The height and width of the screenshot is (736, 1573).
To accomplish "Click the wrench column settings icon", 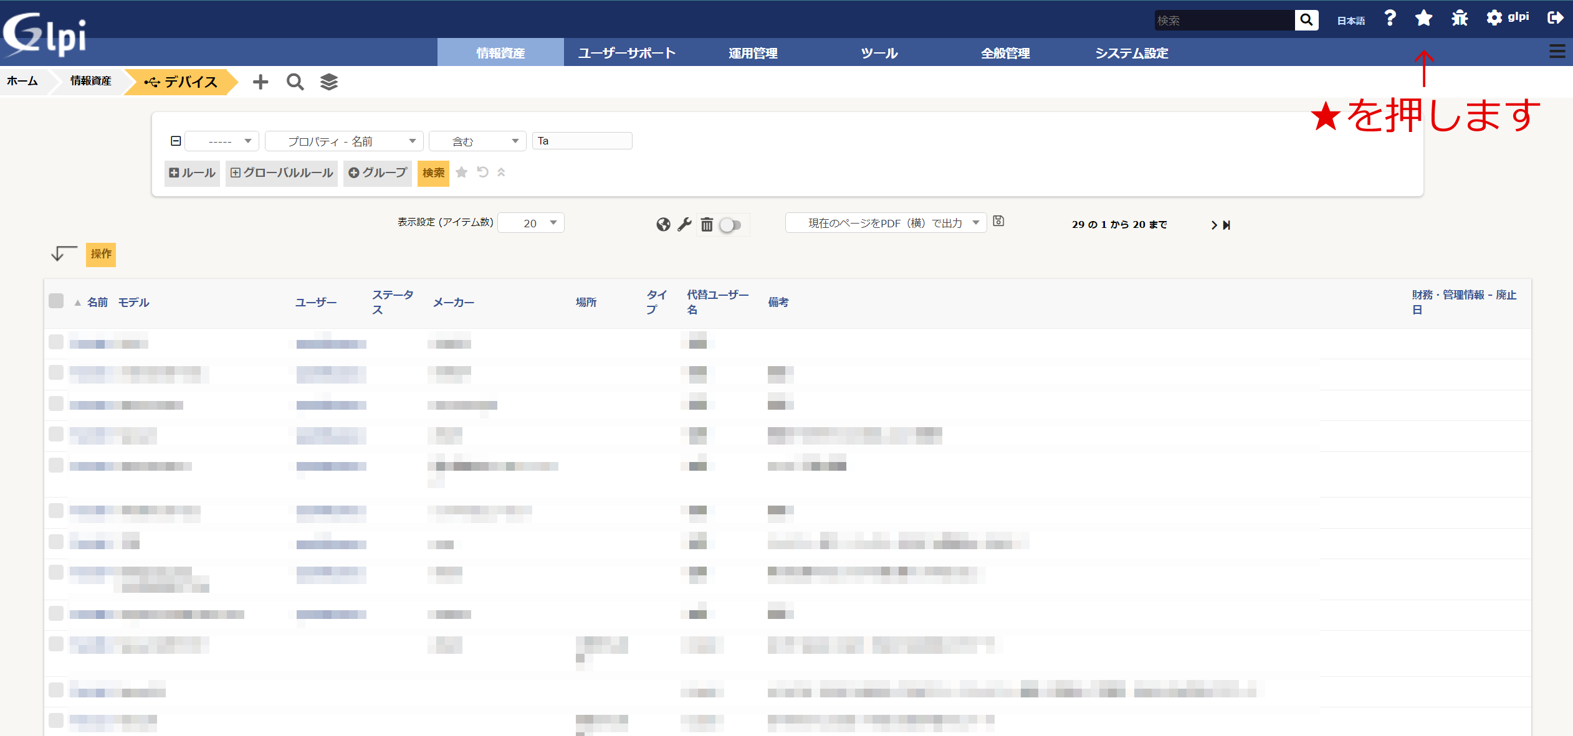I will coord(685,225).
